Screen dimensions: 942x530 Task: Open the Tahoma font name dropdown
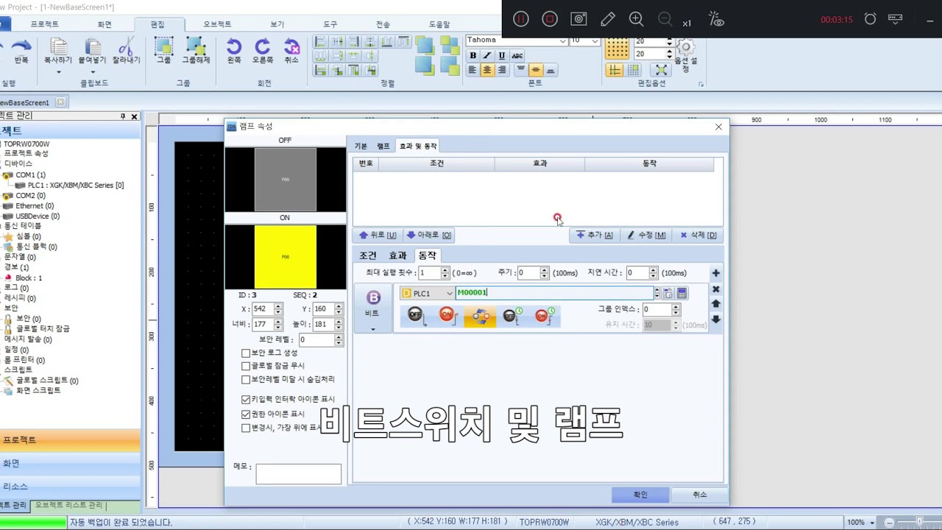562,40
